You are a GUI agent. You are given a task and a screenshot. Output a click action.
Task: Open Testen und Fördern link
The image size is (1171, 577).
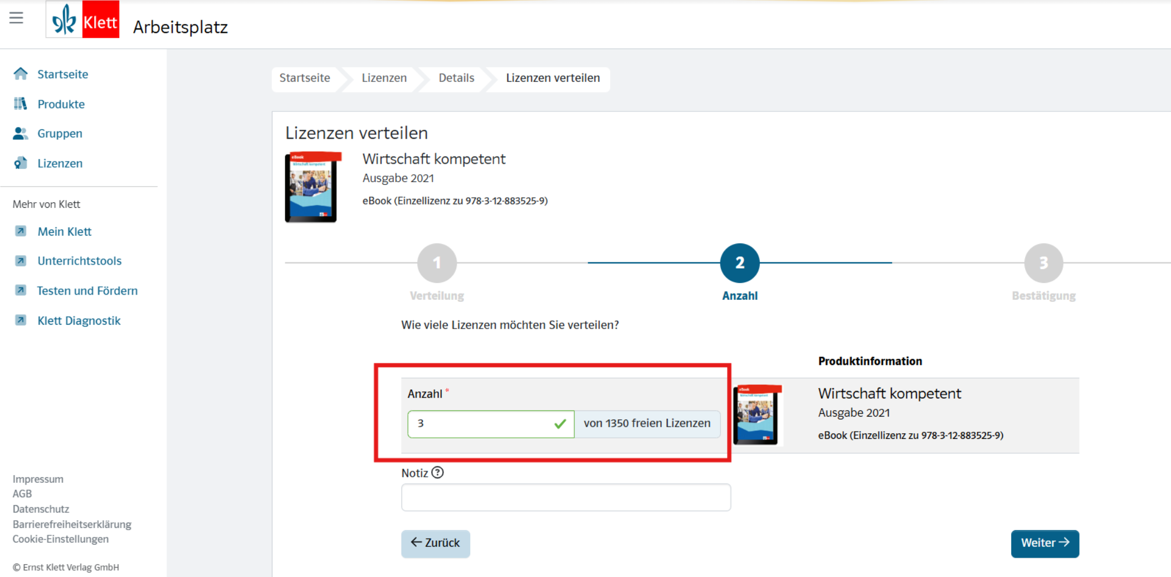[x=87, y=291]
